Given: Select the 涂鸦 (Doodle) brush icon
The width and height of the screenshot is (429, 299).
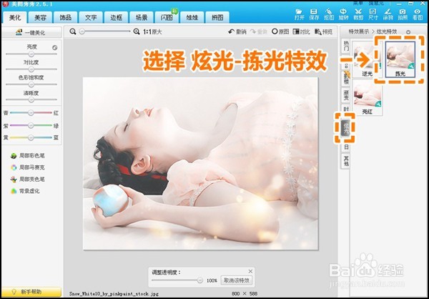Looking at the screenshot, I should pos(388,14).
